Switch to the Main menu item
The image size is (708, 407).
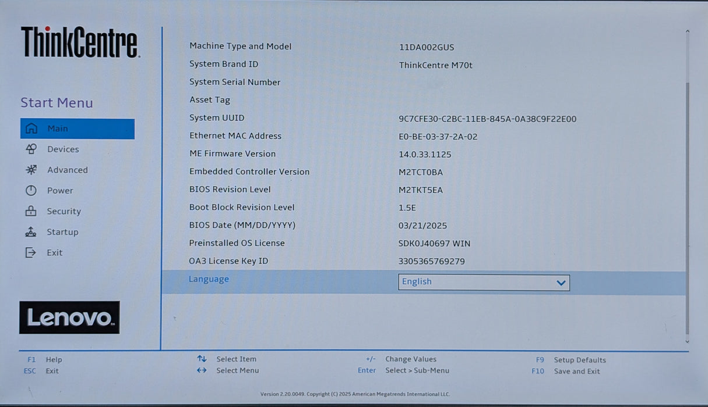tap(78, 128)
